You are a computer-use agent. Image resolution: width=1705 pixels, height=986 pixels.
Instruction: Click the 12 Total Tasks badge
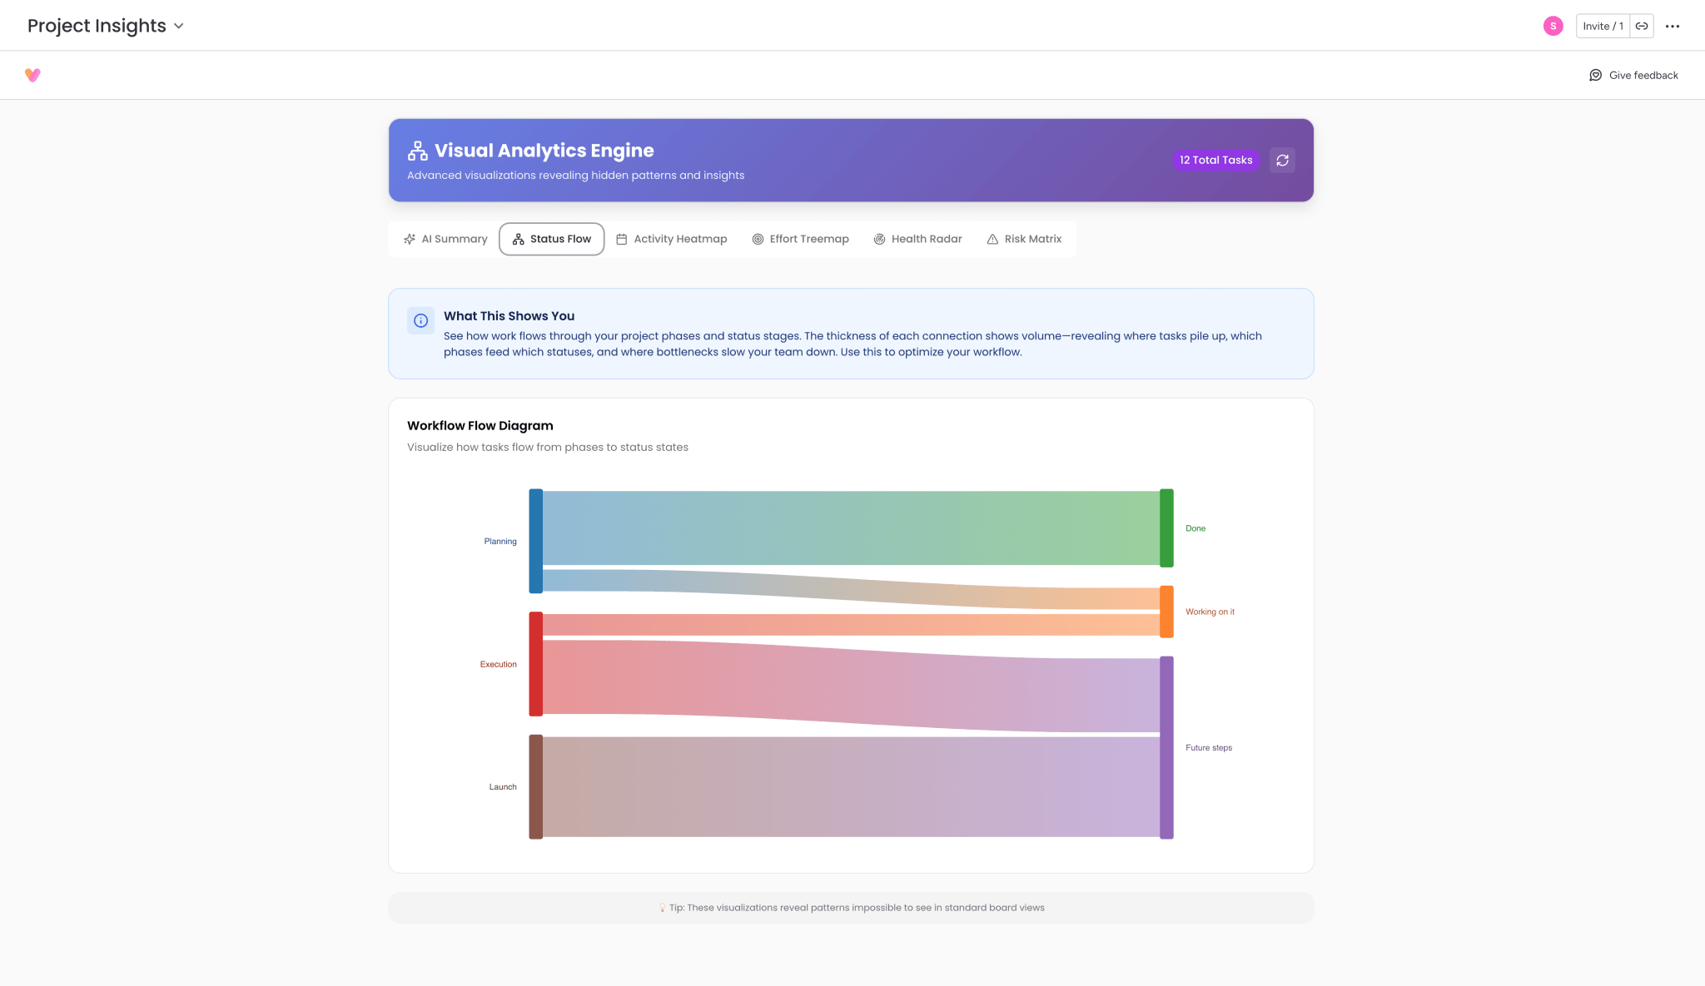tap(1215, 160)
